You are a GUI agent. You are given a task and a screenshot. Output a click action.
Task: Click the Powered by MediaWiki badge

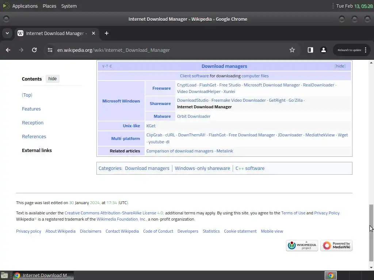(336, 245)
